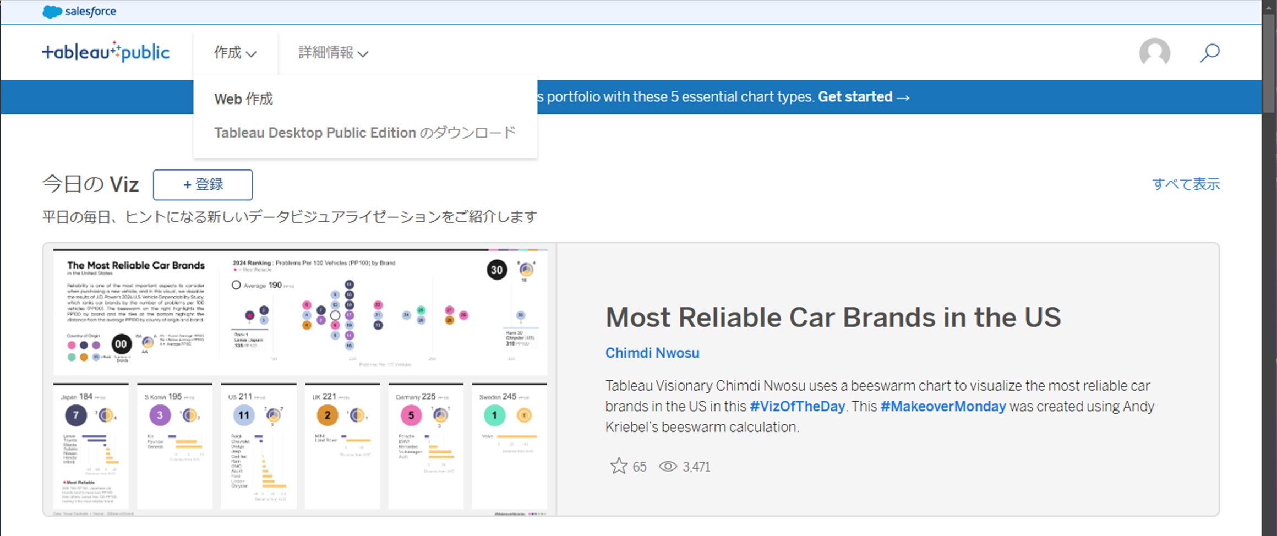Open the すべて表示 link
Viewport: 1277px width, 536px height.
coord(1186,184)
